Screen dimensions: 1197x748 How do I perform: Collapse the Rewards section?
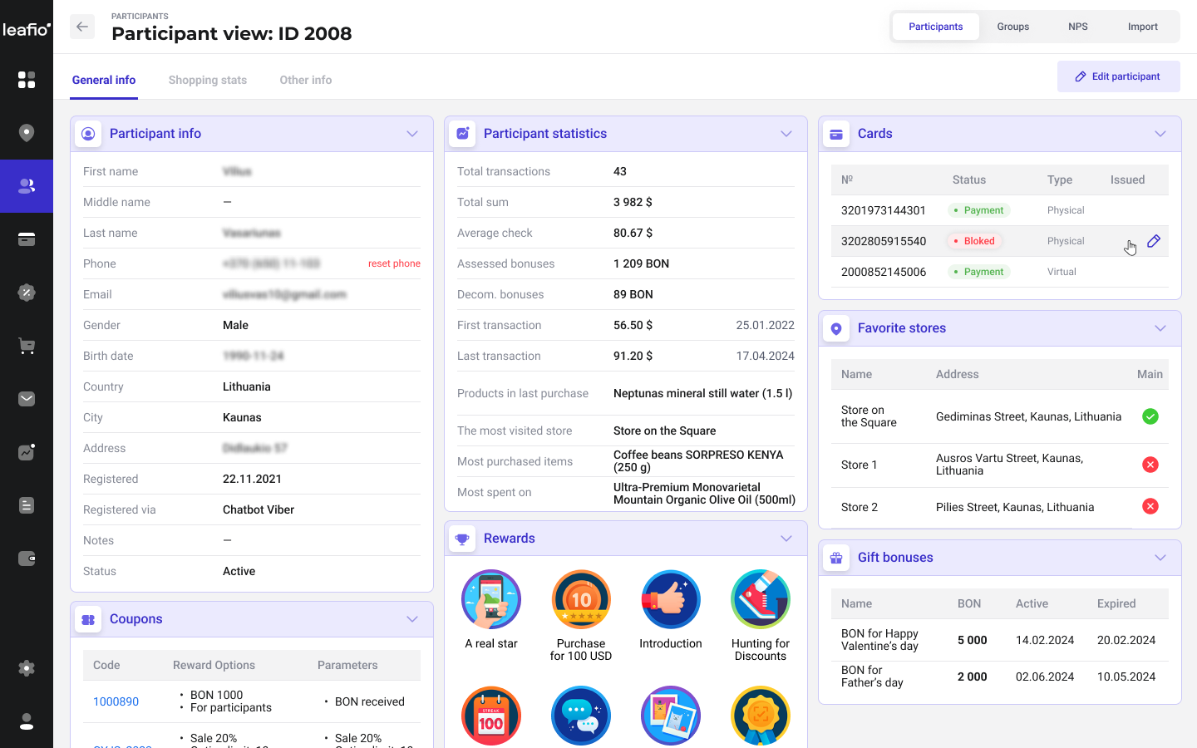pyautogui.click(x=786, y=538)
